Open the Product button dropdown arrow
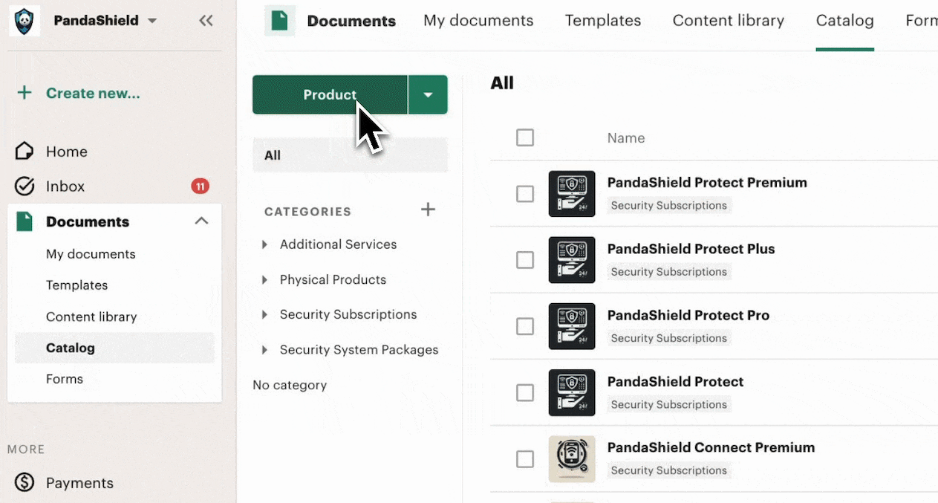Screen dimensions: 938x503 coord(428,94)
